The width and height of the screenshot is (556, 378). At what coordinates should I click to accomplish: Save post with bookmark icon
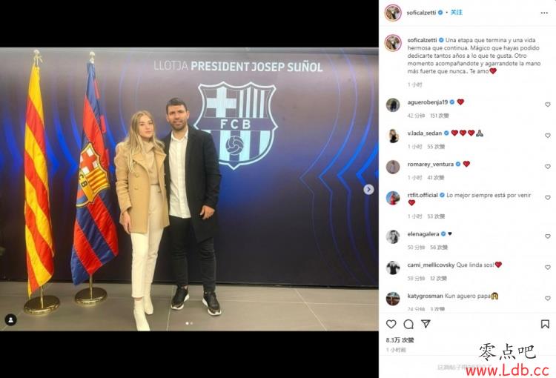545,324
